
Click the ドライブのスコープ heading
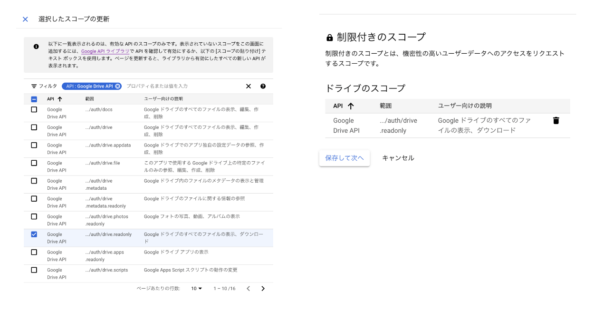click(x=365, y=88)
